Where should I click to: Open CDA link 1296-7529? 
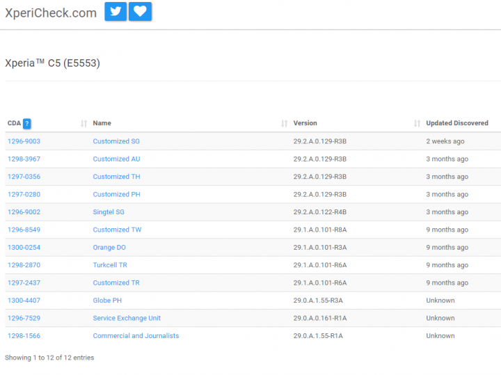[x=24, y=318]
